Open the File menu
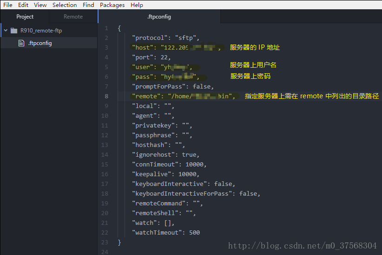This screenshot has width=382, height=255. [8, 5]
